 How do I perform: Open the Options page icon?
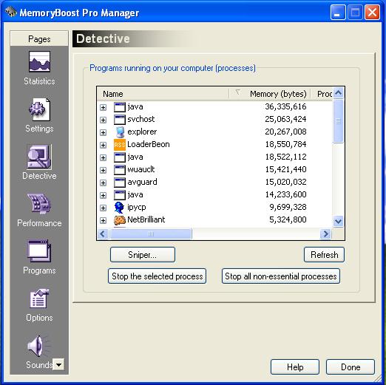click(x=39, y=299)
